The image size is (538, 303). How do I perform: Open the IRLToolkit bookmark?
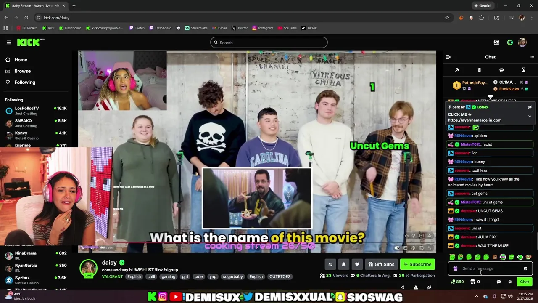pos(26,28)
